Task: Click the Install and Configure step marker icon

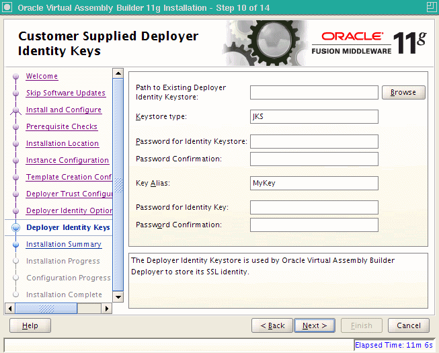Action: point(16,110)
